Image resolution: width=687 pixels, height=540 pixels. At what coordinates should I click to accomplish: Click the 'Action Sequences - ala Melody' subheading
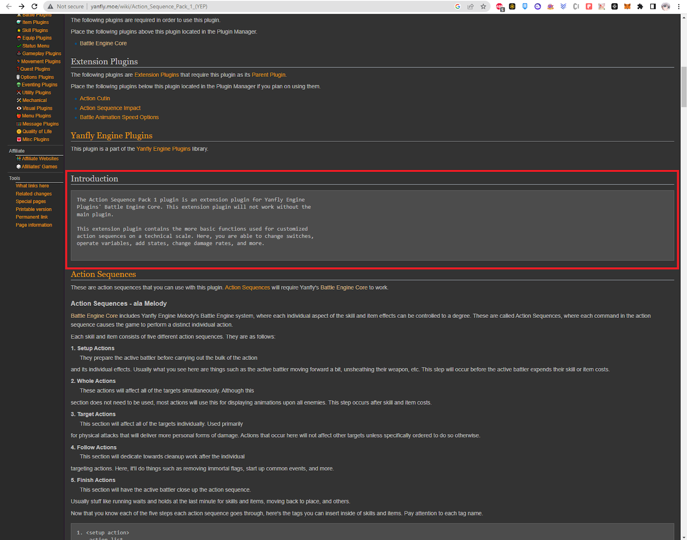[x=119, y=304]
